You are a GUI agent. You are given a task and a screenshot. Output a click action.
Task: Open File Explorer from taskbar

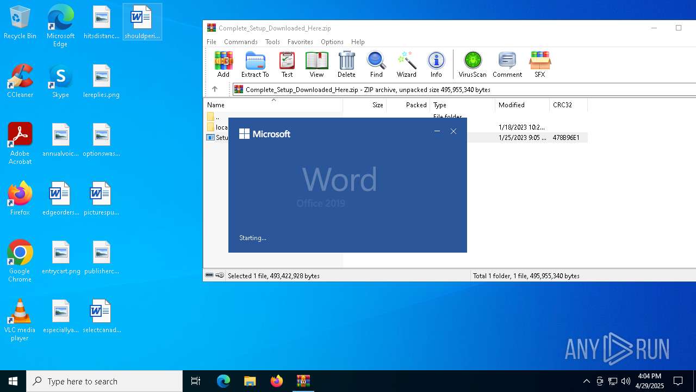250,381
